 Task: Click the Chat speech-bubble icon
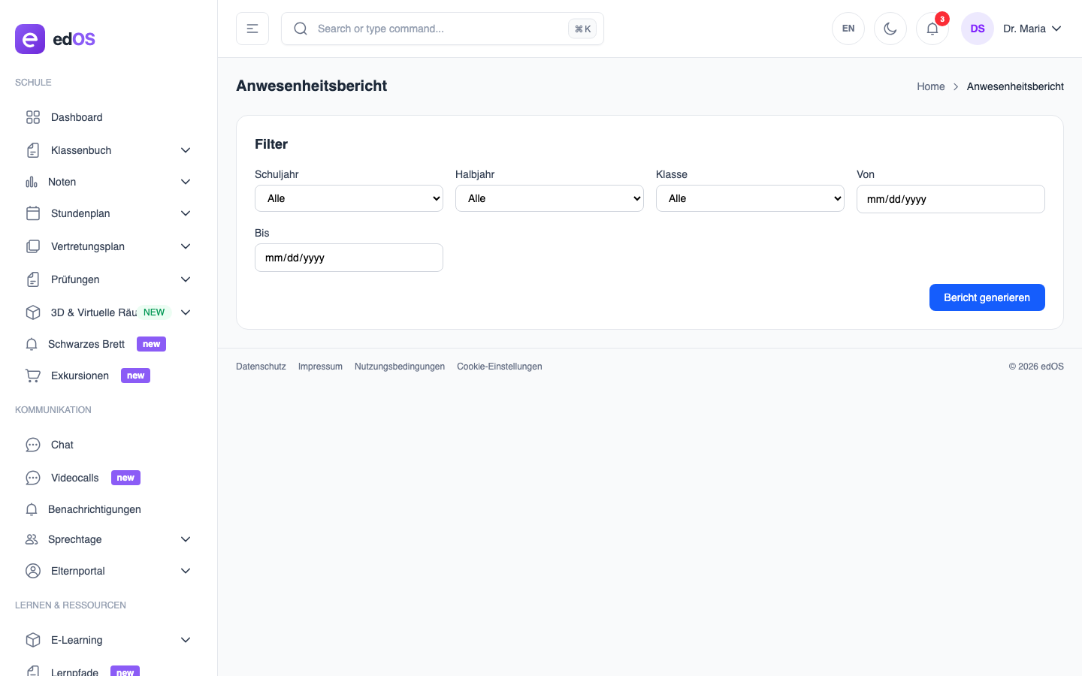pos(33,445)
